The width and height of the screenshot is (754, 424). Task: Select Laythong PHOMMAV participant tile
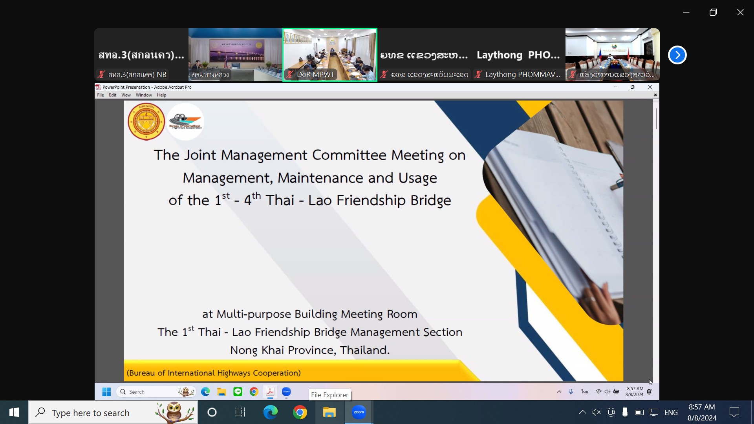518,55
